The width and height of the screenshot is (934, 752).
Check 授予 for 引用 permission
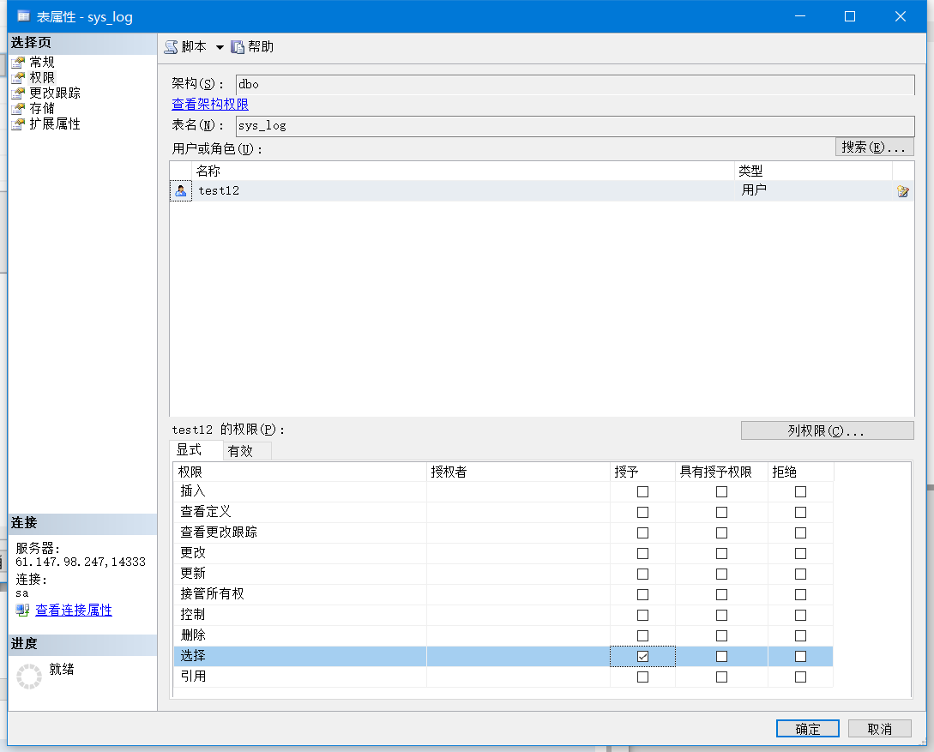[x=642, y=677]
